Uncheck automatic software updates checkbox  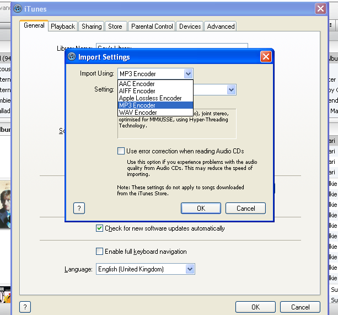[99, 228]
